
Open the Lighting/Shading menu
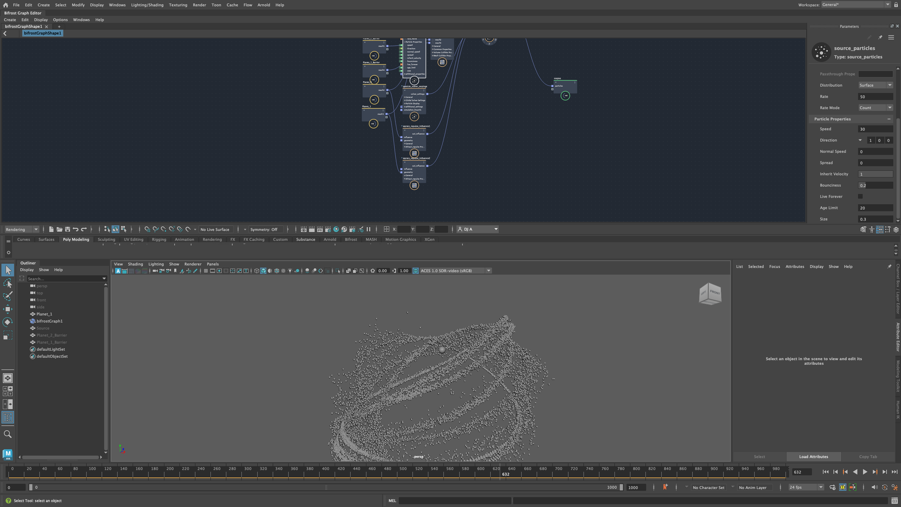point(147,5)
